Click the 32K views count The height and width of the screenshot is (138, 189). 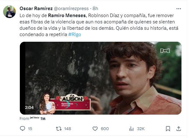(x=141, y=129)
